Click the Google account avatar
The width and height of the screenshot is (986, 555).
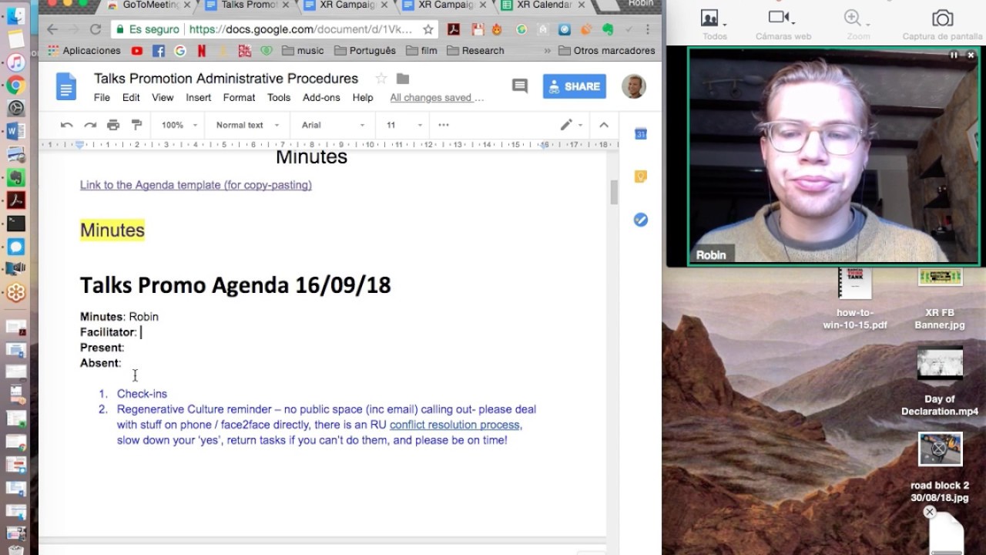633,86
